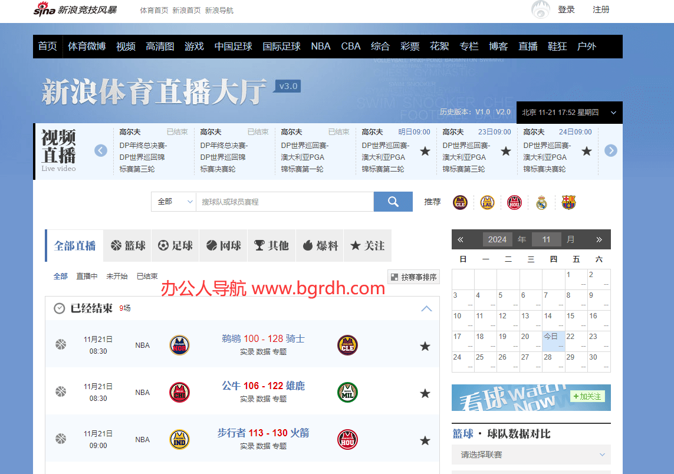Screen dimensions: 674x474
Task: Open the V1.0 history version link
Action: [482, 112]
